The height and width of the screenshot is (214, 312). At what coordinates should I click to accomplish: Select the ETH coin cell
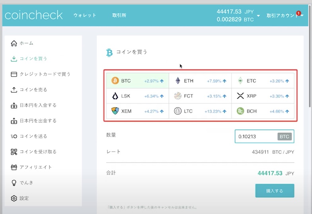[x=200, y=81]
